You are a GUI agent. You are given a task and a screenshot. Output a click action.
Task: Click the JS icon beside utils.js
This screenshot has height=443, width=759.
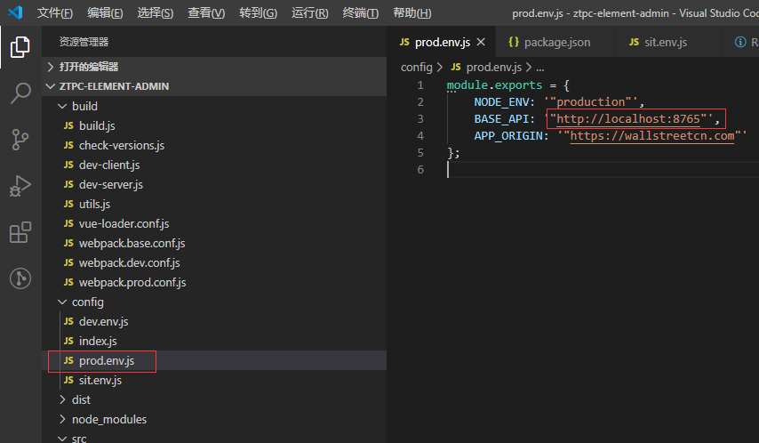[68, 204]
